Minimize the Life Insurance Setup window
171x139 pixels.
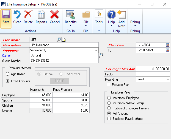tap(140, 4)
